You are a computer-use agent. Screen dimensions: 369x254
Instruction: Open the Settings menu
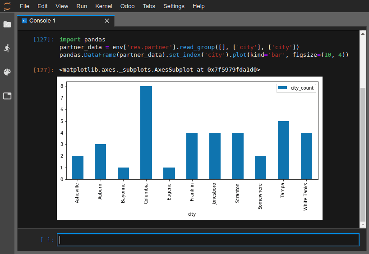click(x=174, y=6)
